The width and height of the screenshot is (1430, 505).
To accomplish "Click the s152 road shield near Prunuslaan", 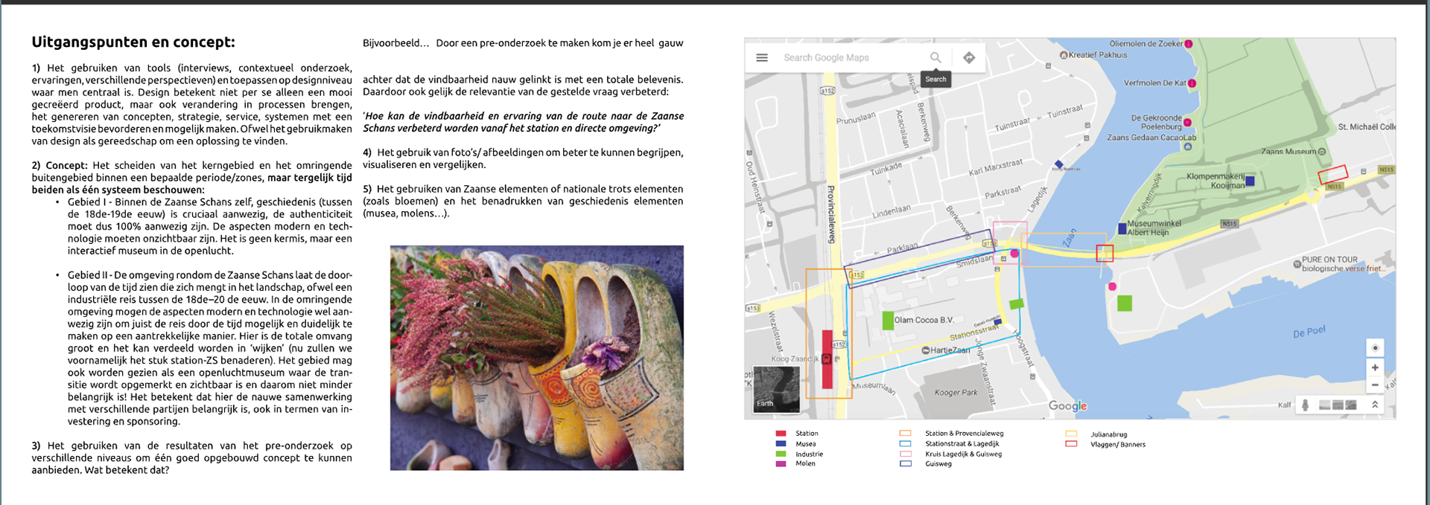I will pyautogui.click(x=827, y=91).
